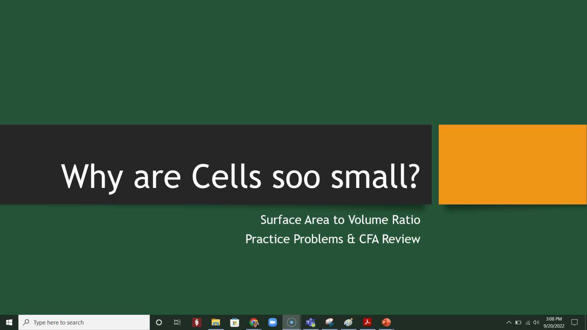Open Cortana on the taskbar
587x330 pixels.
pyautogui.click(x=159, y=322)
